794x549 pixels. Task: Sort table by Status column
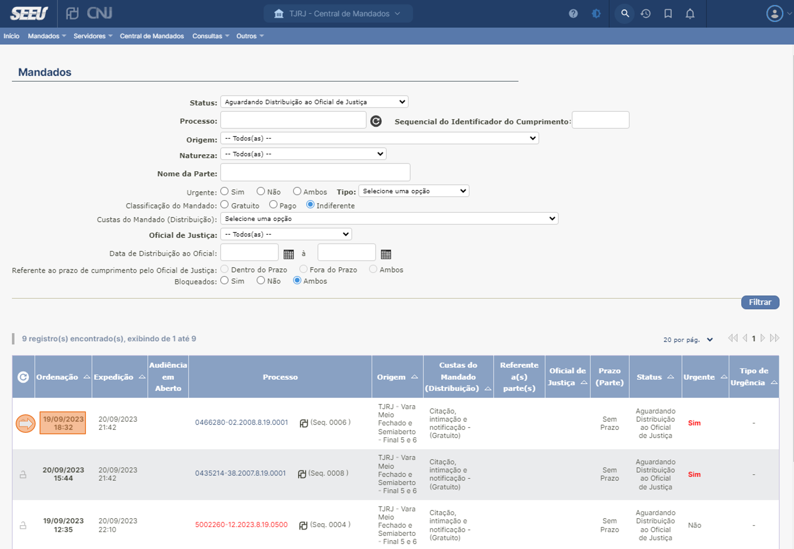tap(670, 377)
